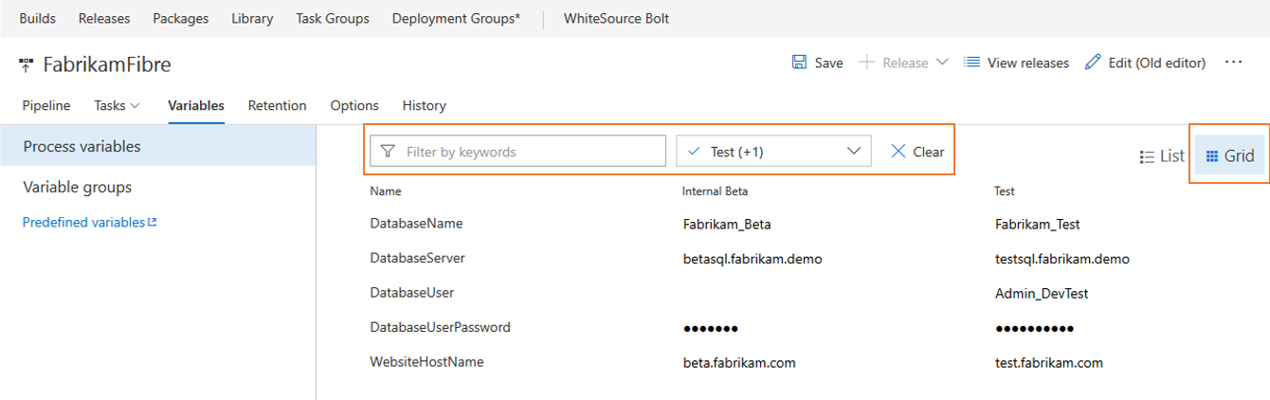Viewport: 1270px width, 400px height.
Task: Click the test.fabrikam.com value
Action: (x=1049, y=363)
